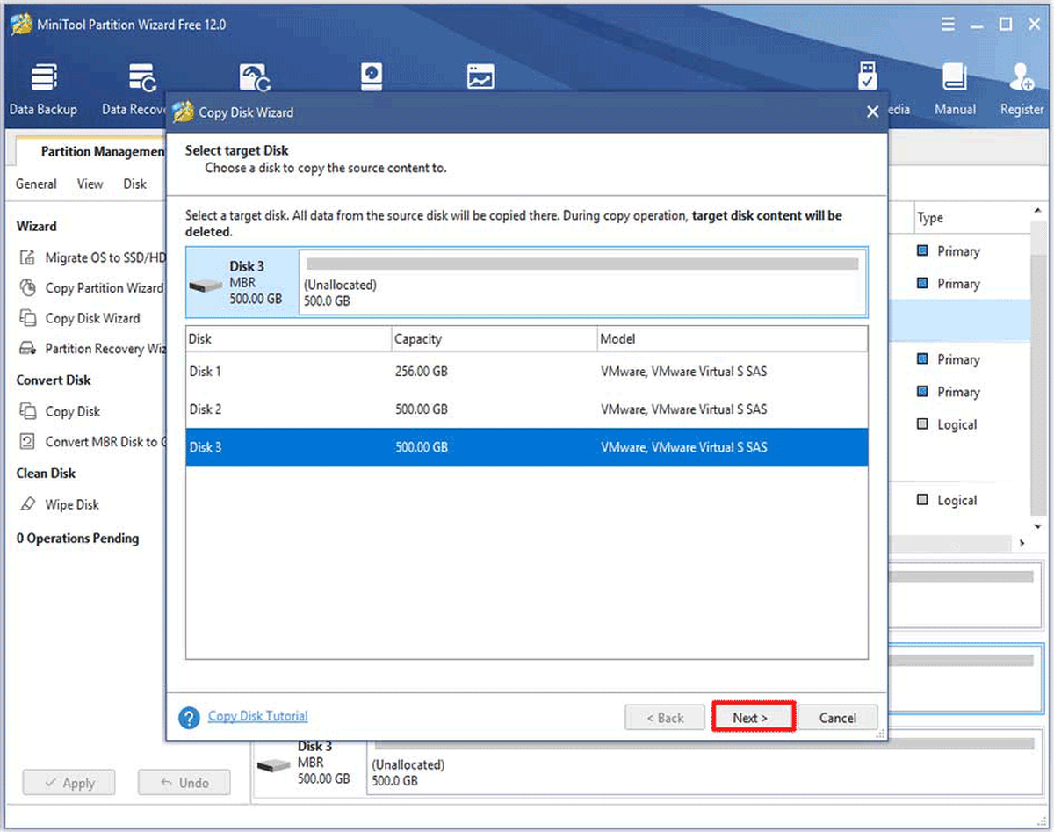Open the hamburger menu in title bar
This screenshot has width=1054, height=832.
[948, 25]
